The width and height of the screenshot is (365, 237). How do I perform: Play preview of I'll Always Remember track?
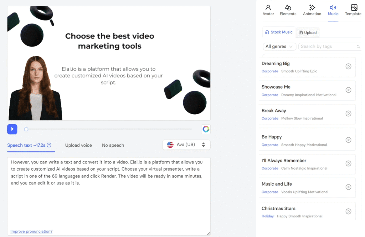point(348,163)
